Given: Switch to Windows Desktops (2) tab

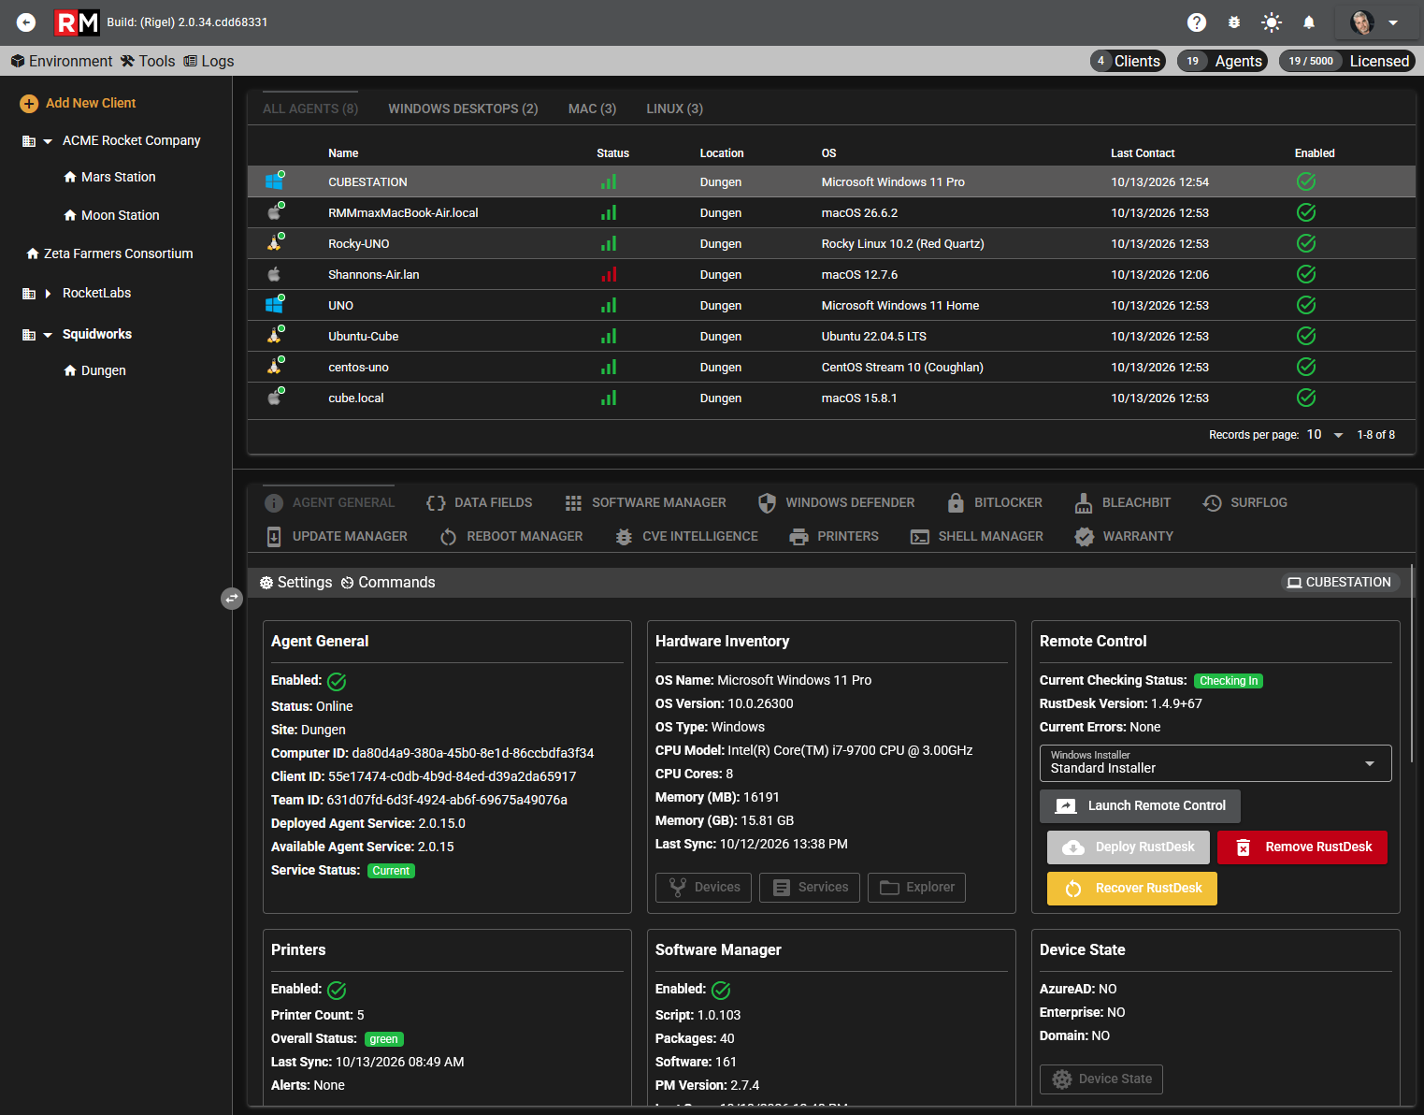Looking at the screenshot, I should [463, 109].
